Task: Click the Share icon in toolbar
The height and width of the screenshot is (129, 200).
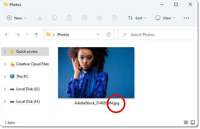Action: point(100,18)
